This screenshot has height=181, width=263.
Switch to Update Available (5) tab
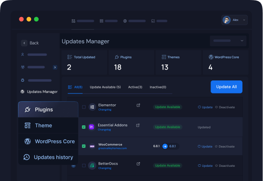point(105,87)
